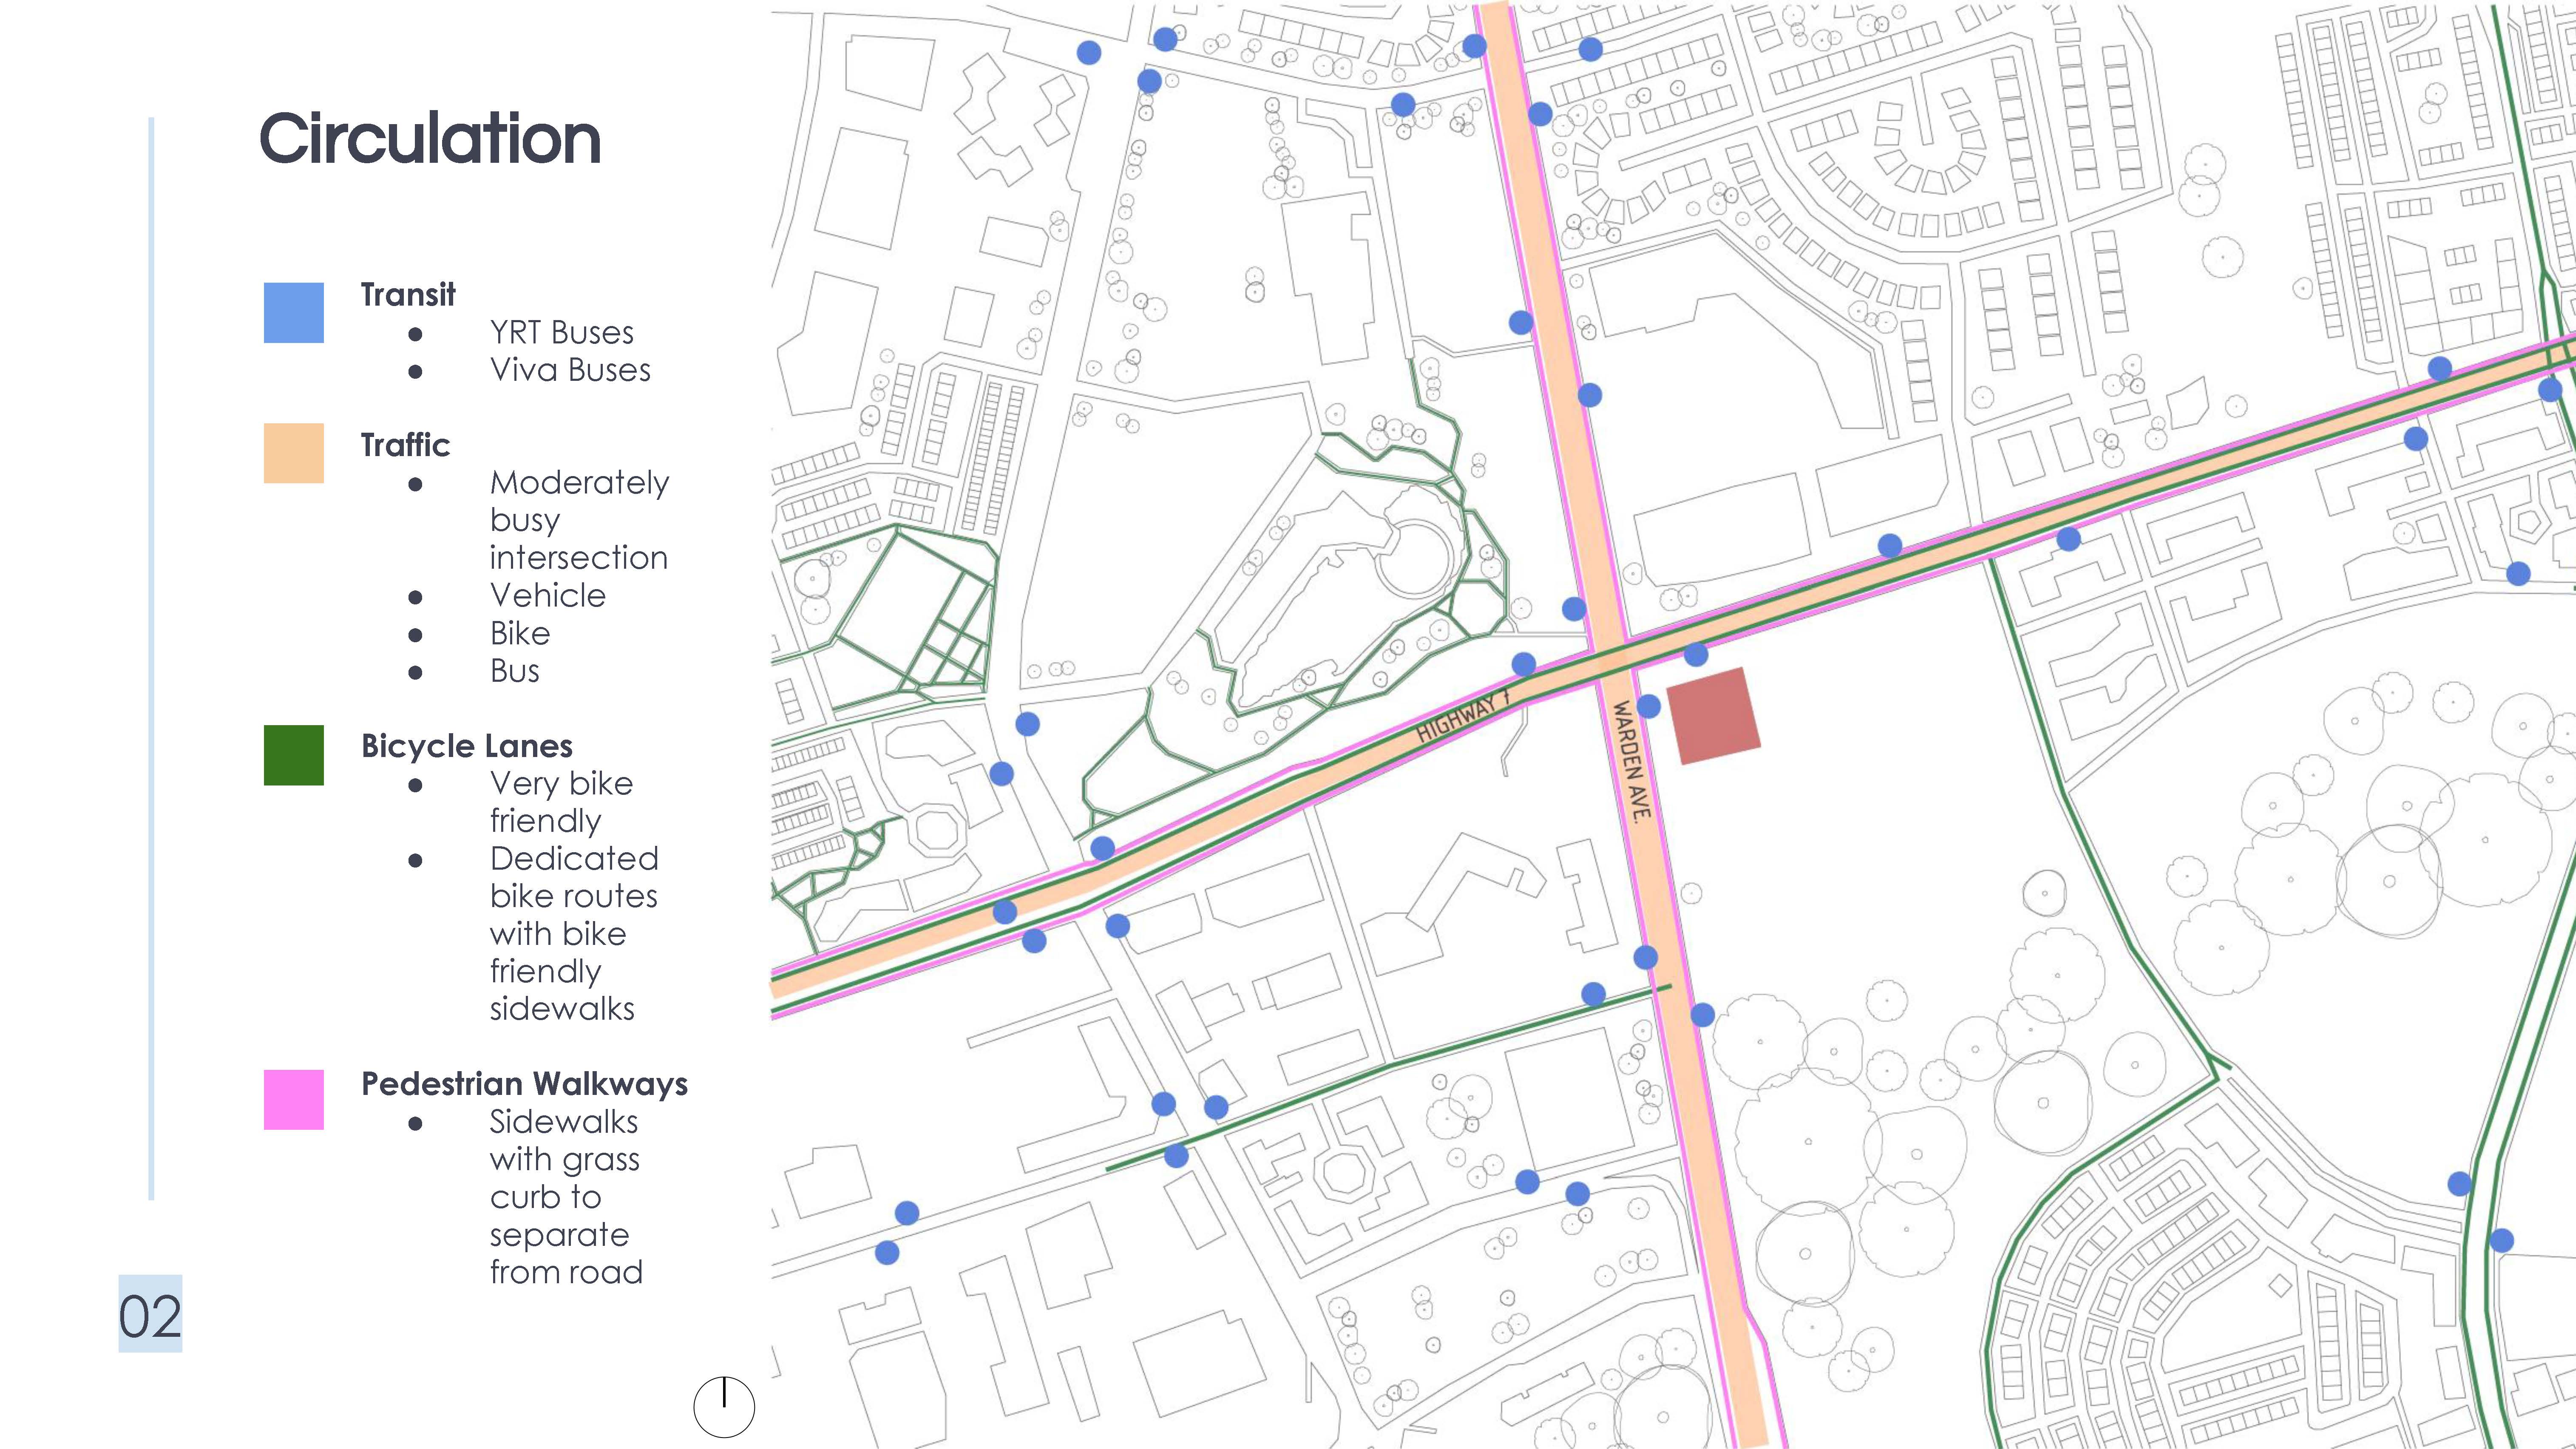Select the Traffic legend heading
The height and width of the screenshot is (1449, 2576).
pos(405,445)
